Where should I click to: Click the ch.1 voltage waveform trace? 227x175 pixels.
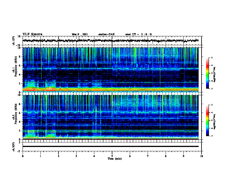[x=111, y=41]
